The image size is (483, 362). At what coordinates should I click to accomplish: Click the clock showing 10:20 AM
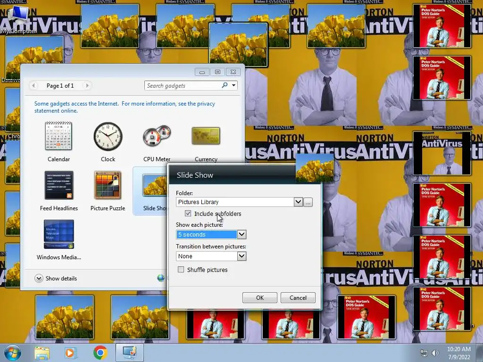click(x=458, y=349)
